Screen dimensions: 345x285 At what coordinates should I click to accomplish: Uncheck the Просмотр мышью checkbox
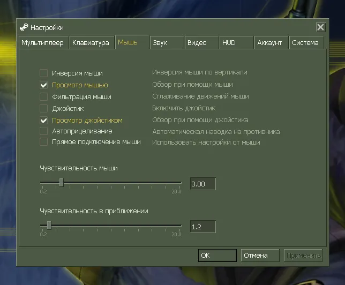(43, 85)
